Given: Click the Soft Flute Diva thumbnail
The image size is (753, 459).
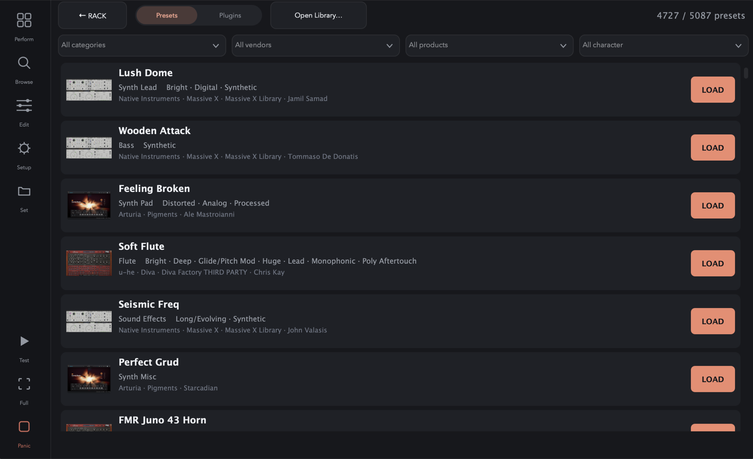Looking at the screenshot, I should click(89, 263).
